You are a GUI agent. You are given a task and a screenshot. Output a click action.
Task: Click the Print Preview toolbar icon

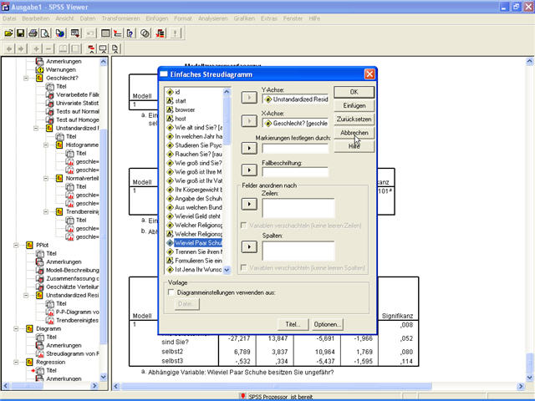point(46,33)
